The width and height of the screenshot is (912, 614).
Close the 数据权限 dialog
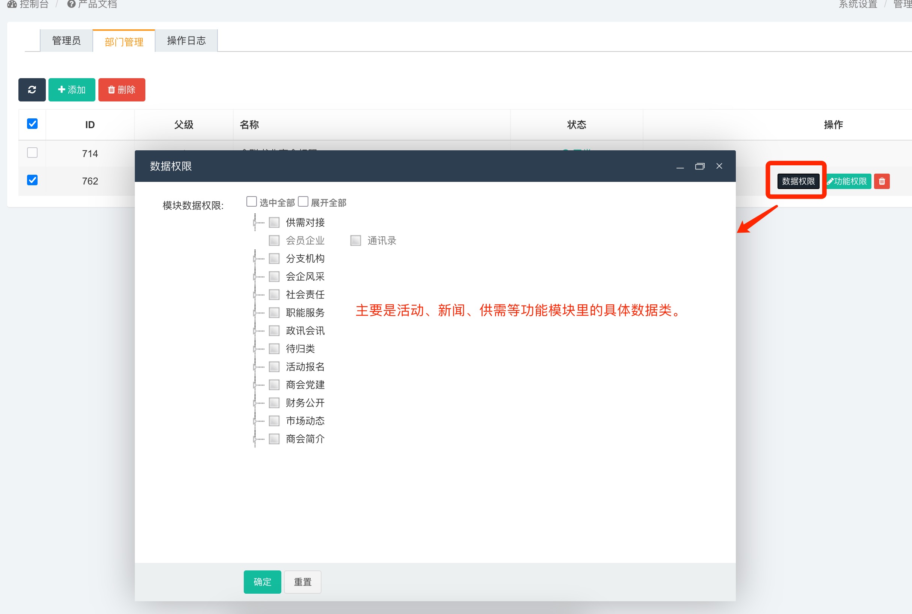tap(719, 166)
